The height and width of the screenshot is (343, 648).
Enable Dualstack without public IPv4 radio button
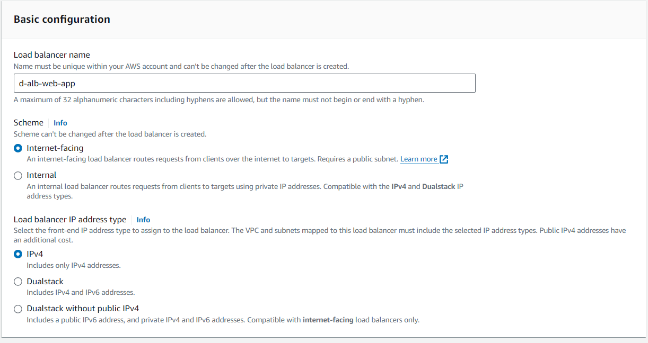pyautogui.click(x=18, y=309)
